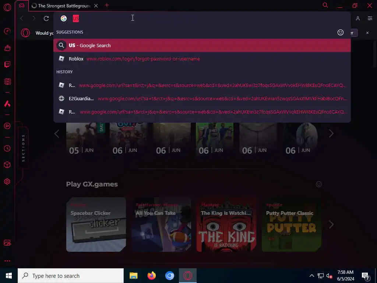The width and height of the screenshot is (377, 283).
Task: Close The Strongest Battlegrounds tab
Action: (96, 6)
